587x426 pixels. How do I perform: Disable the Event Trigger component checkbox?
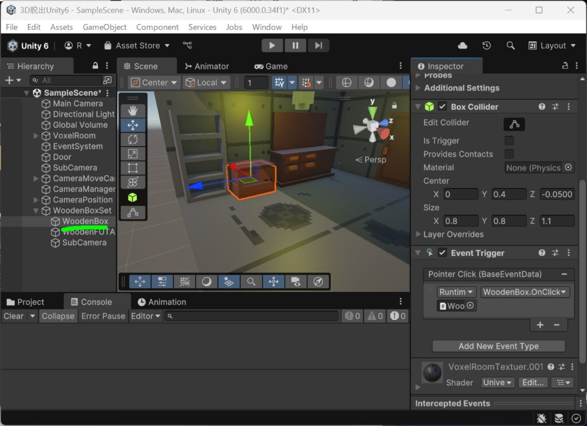pos(442,253)
